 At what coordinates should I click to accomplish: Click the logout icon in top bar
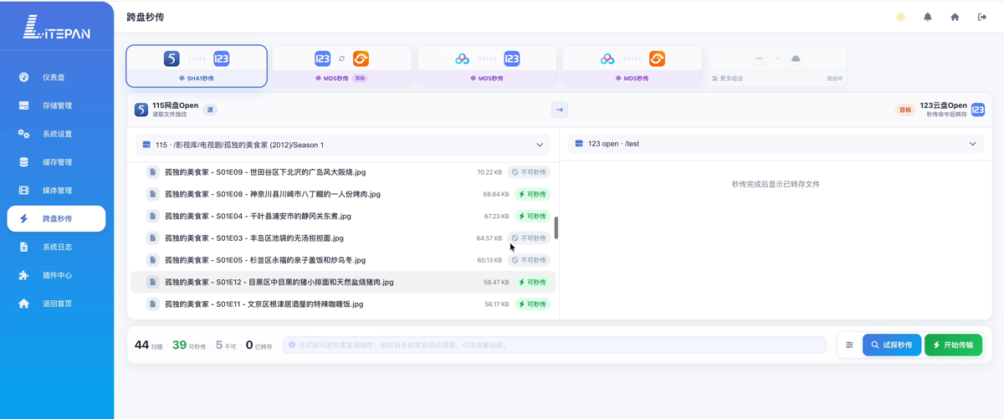pos(982,17)
